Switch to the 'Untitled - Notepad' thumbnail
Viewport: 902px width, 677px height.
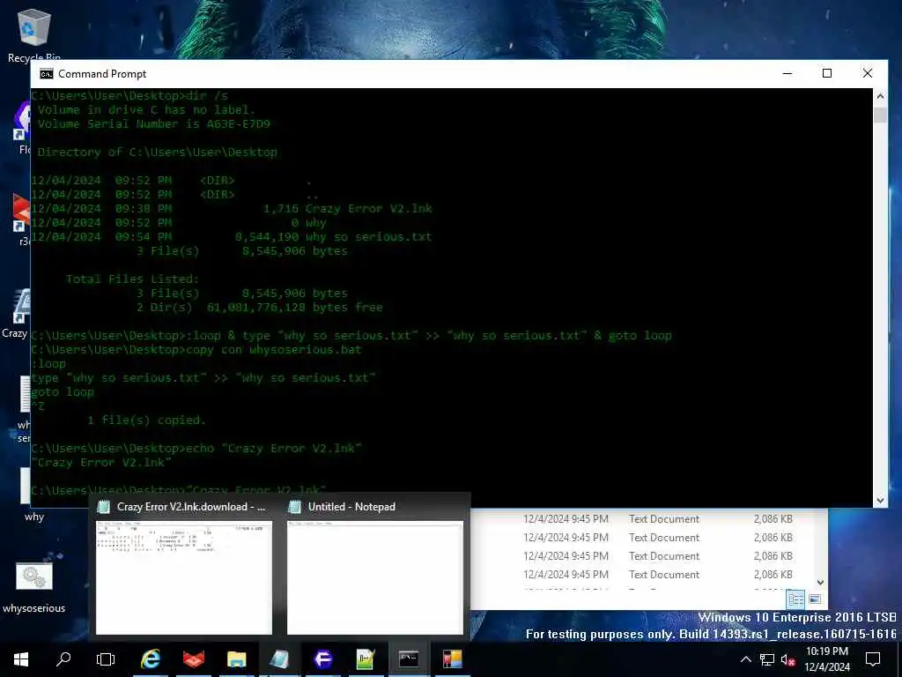coord(375,577)
